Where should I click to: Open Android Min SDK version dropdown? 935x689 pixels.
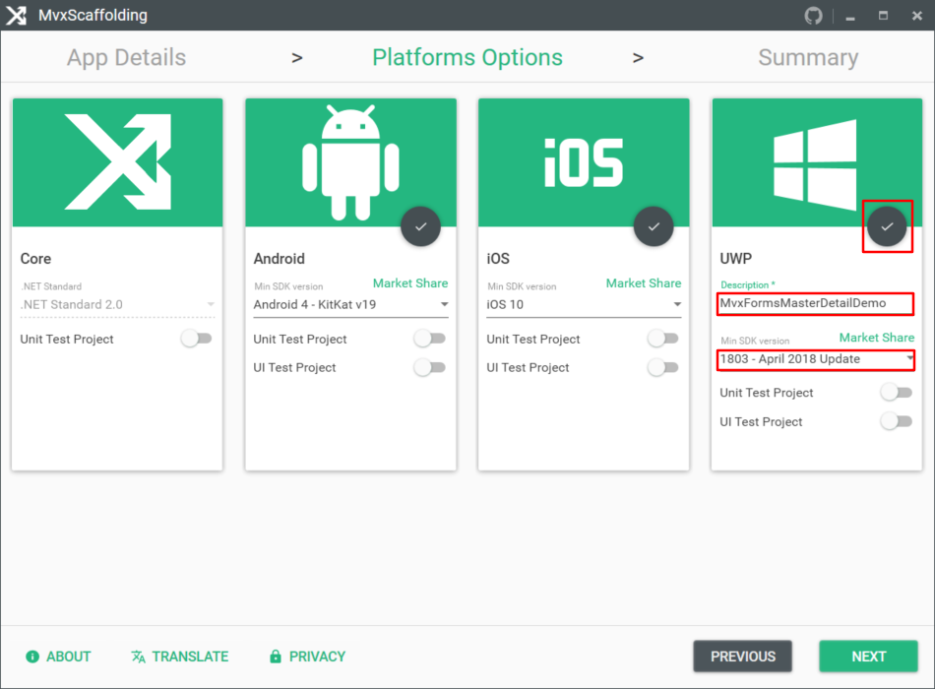click(350, 305)
